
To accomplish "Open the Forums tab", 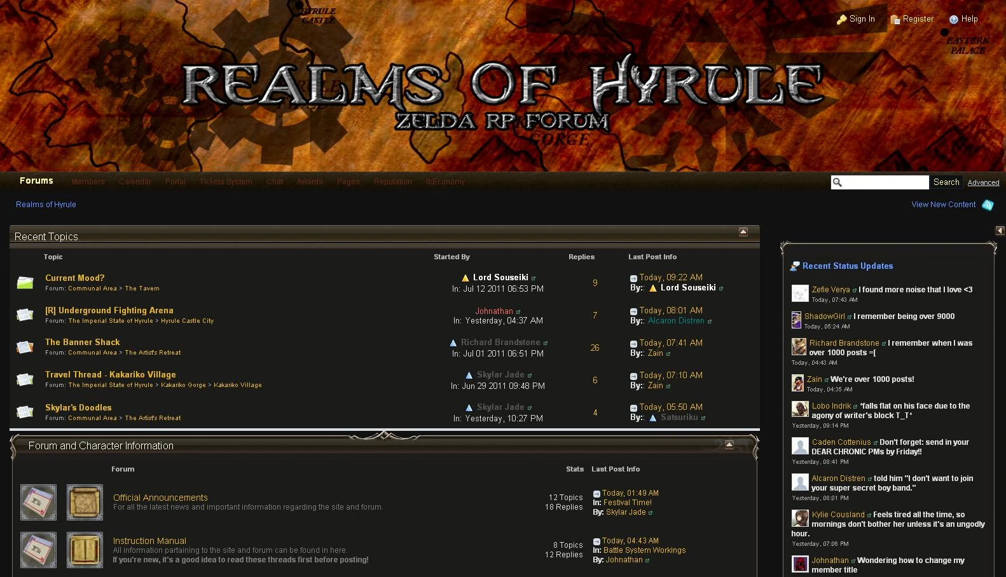I will (36, 181).
